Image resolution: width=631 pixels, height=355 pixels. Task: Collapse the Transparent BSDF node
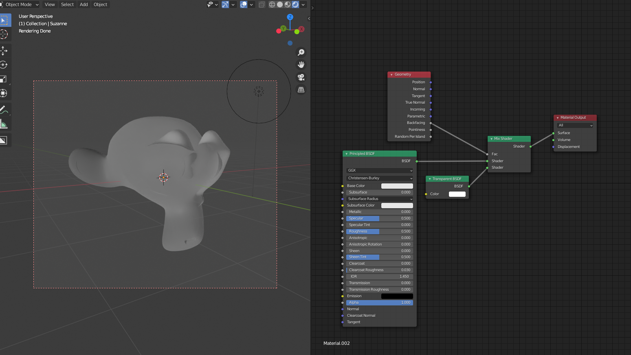(429, 179)
